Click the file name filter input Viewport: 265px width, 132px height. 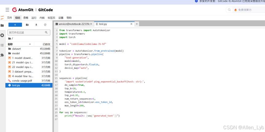click(29, 33)
